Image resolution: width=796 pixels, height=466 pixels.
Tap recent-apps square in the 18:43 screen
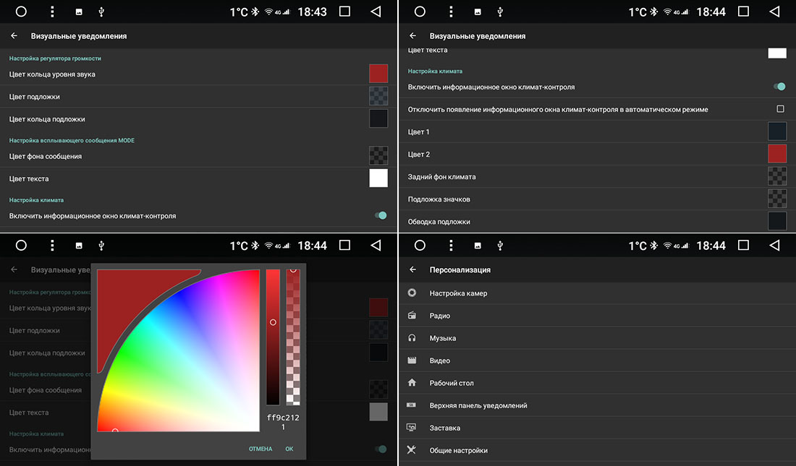(x=344, y=11)
